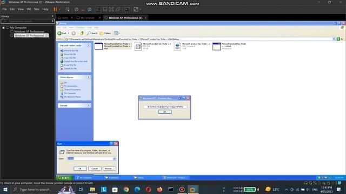Open the VMware Help menu

point(45,9)
